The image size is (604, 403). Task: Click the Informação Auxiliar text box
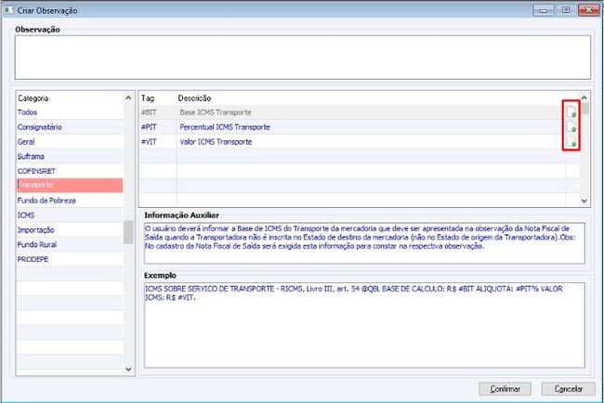point(364,243)
